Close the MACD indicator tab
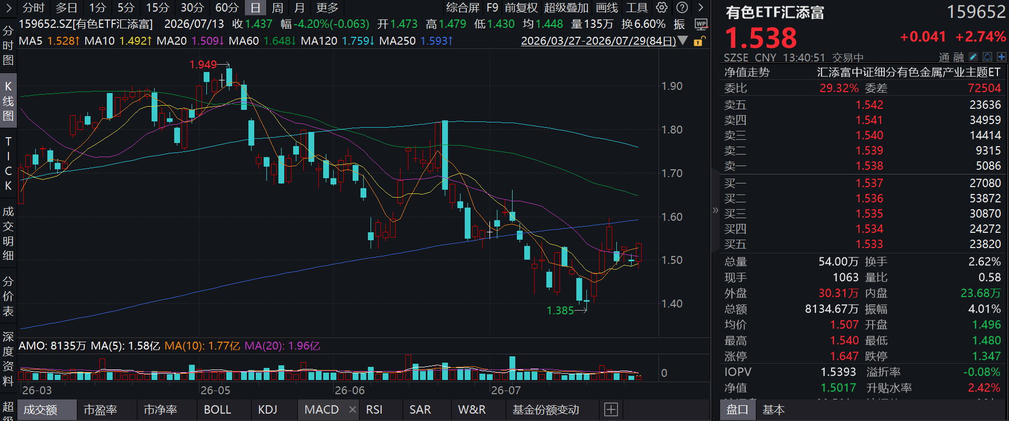 (x=353, y=409)
